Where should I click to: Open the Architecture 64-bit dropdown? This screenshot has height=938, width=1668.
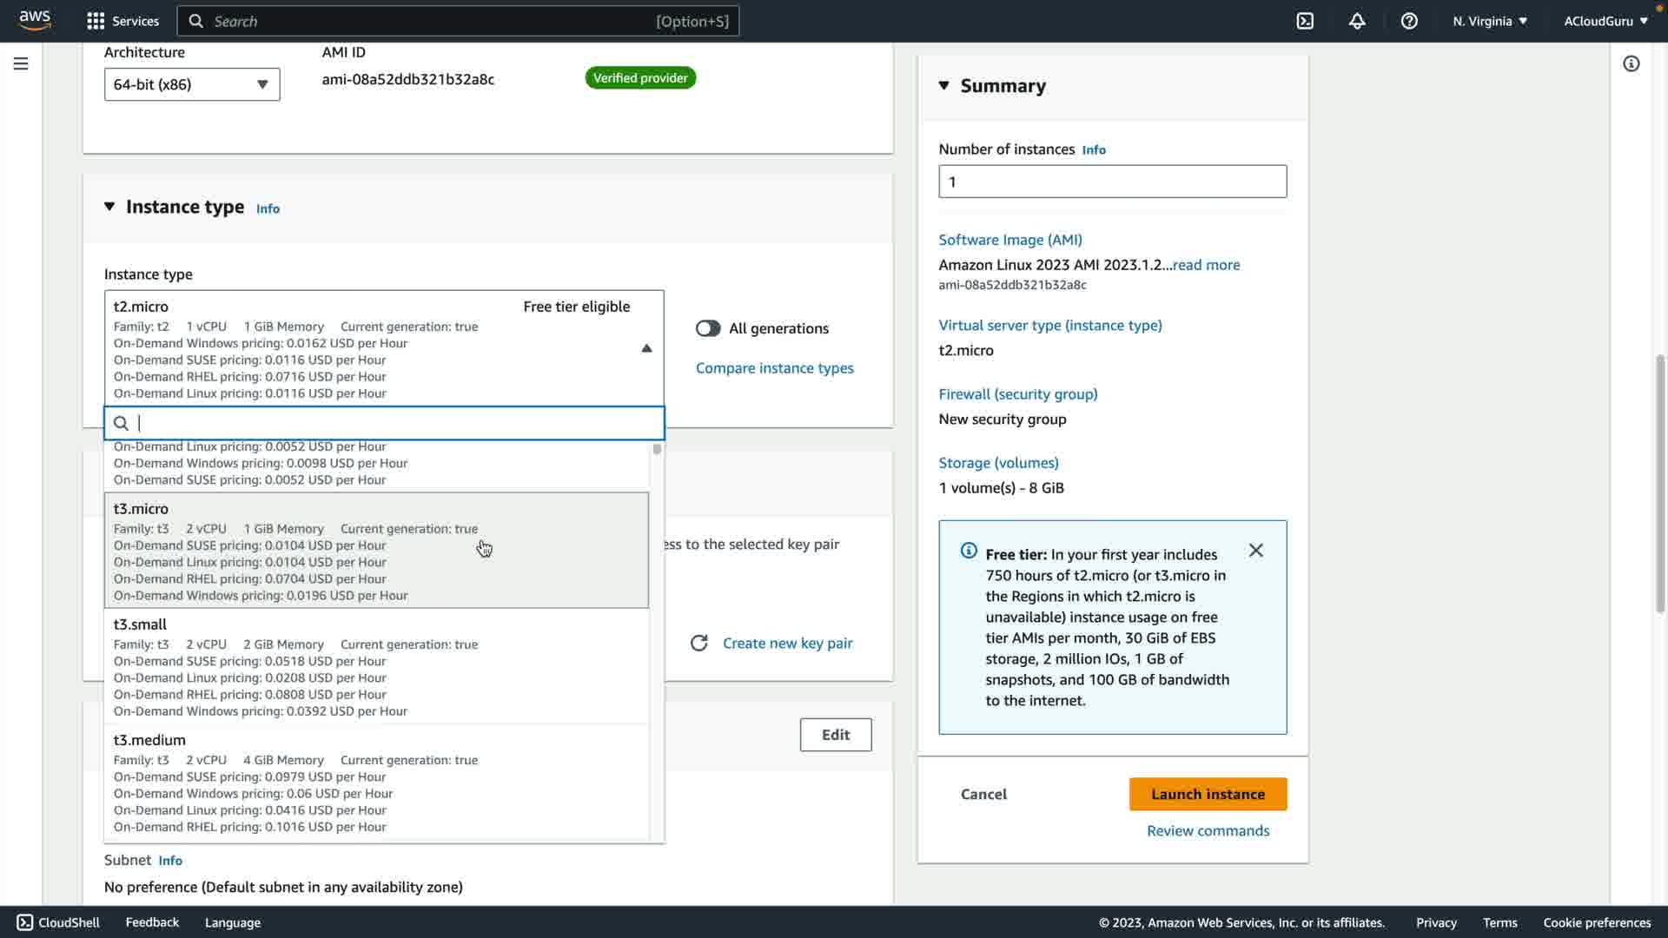tap(192, 84)
